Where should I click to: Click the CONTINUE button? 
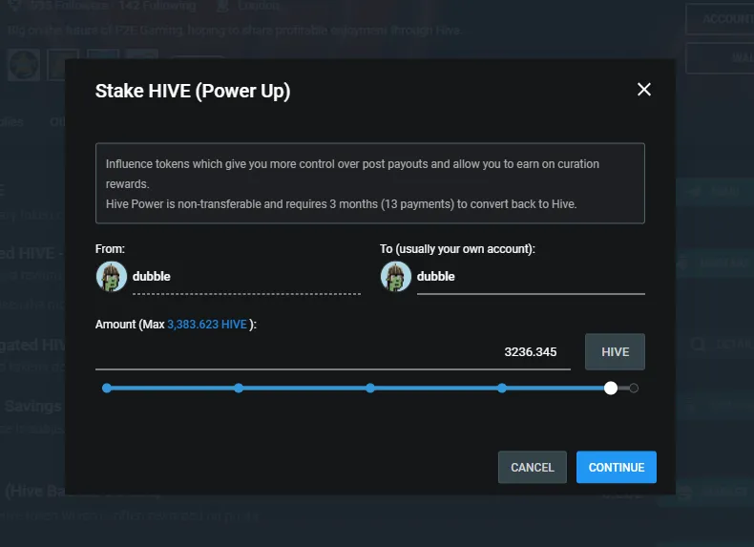[616, 467]
